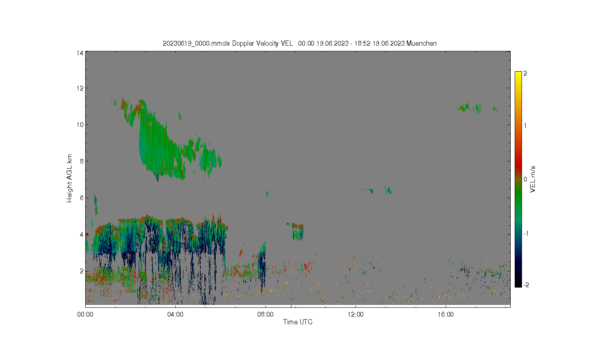This screenshot has width=606, height=364.
Task: Click the colorbar top value '2'
Action: [525, 74]
